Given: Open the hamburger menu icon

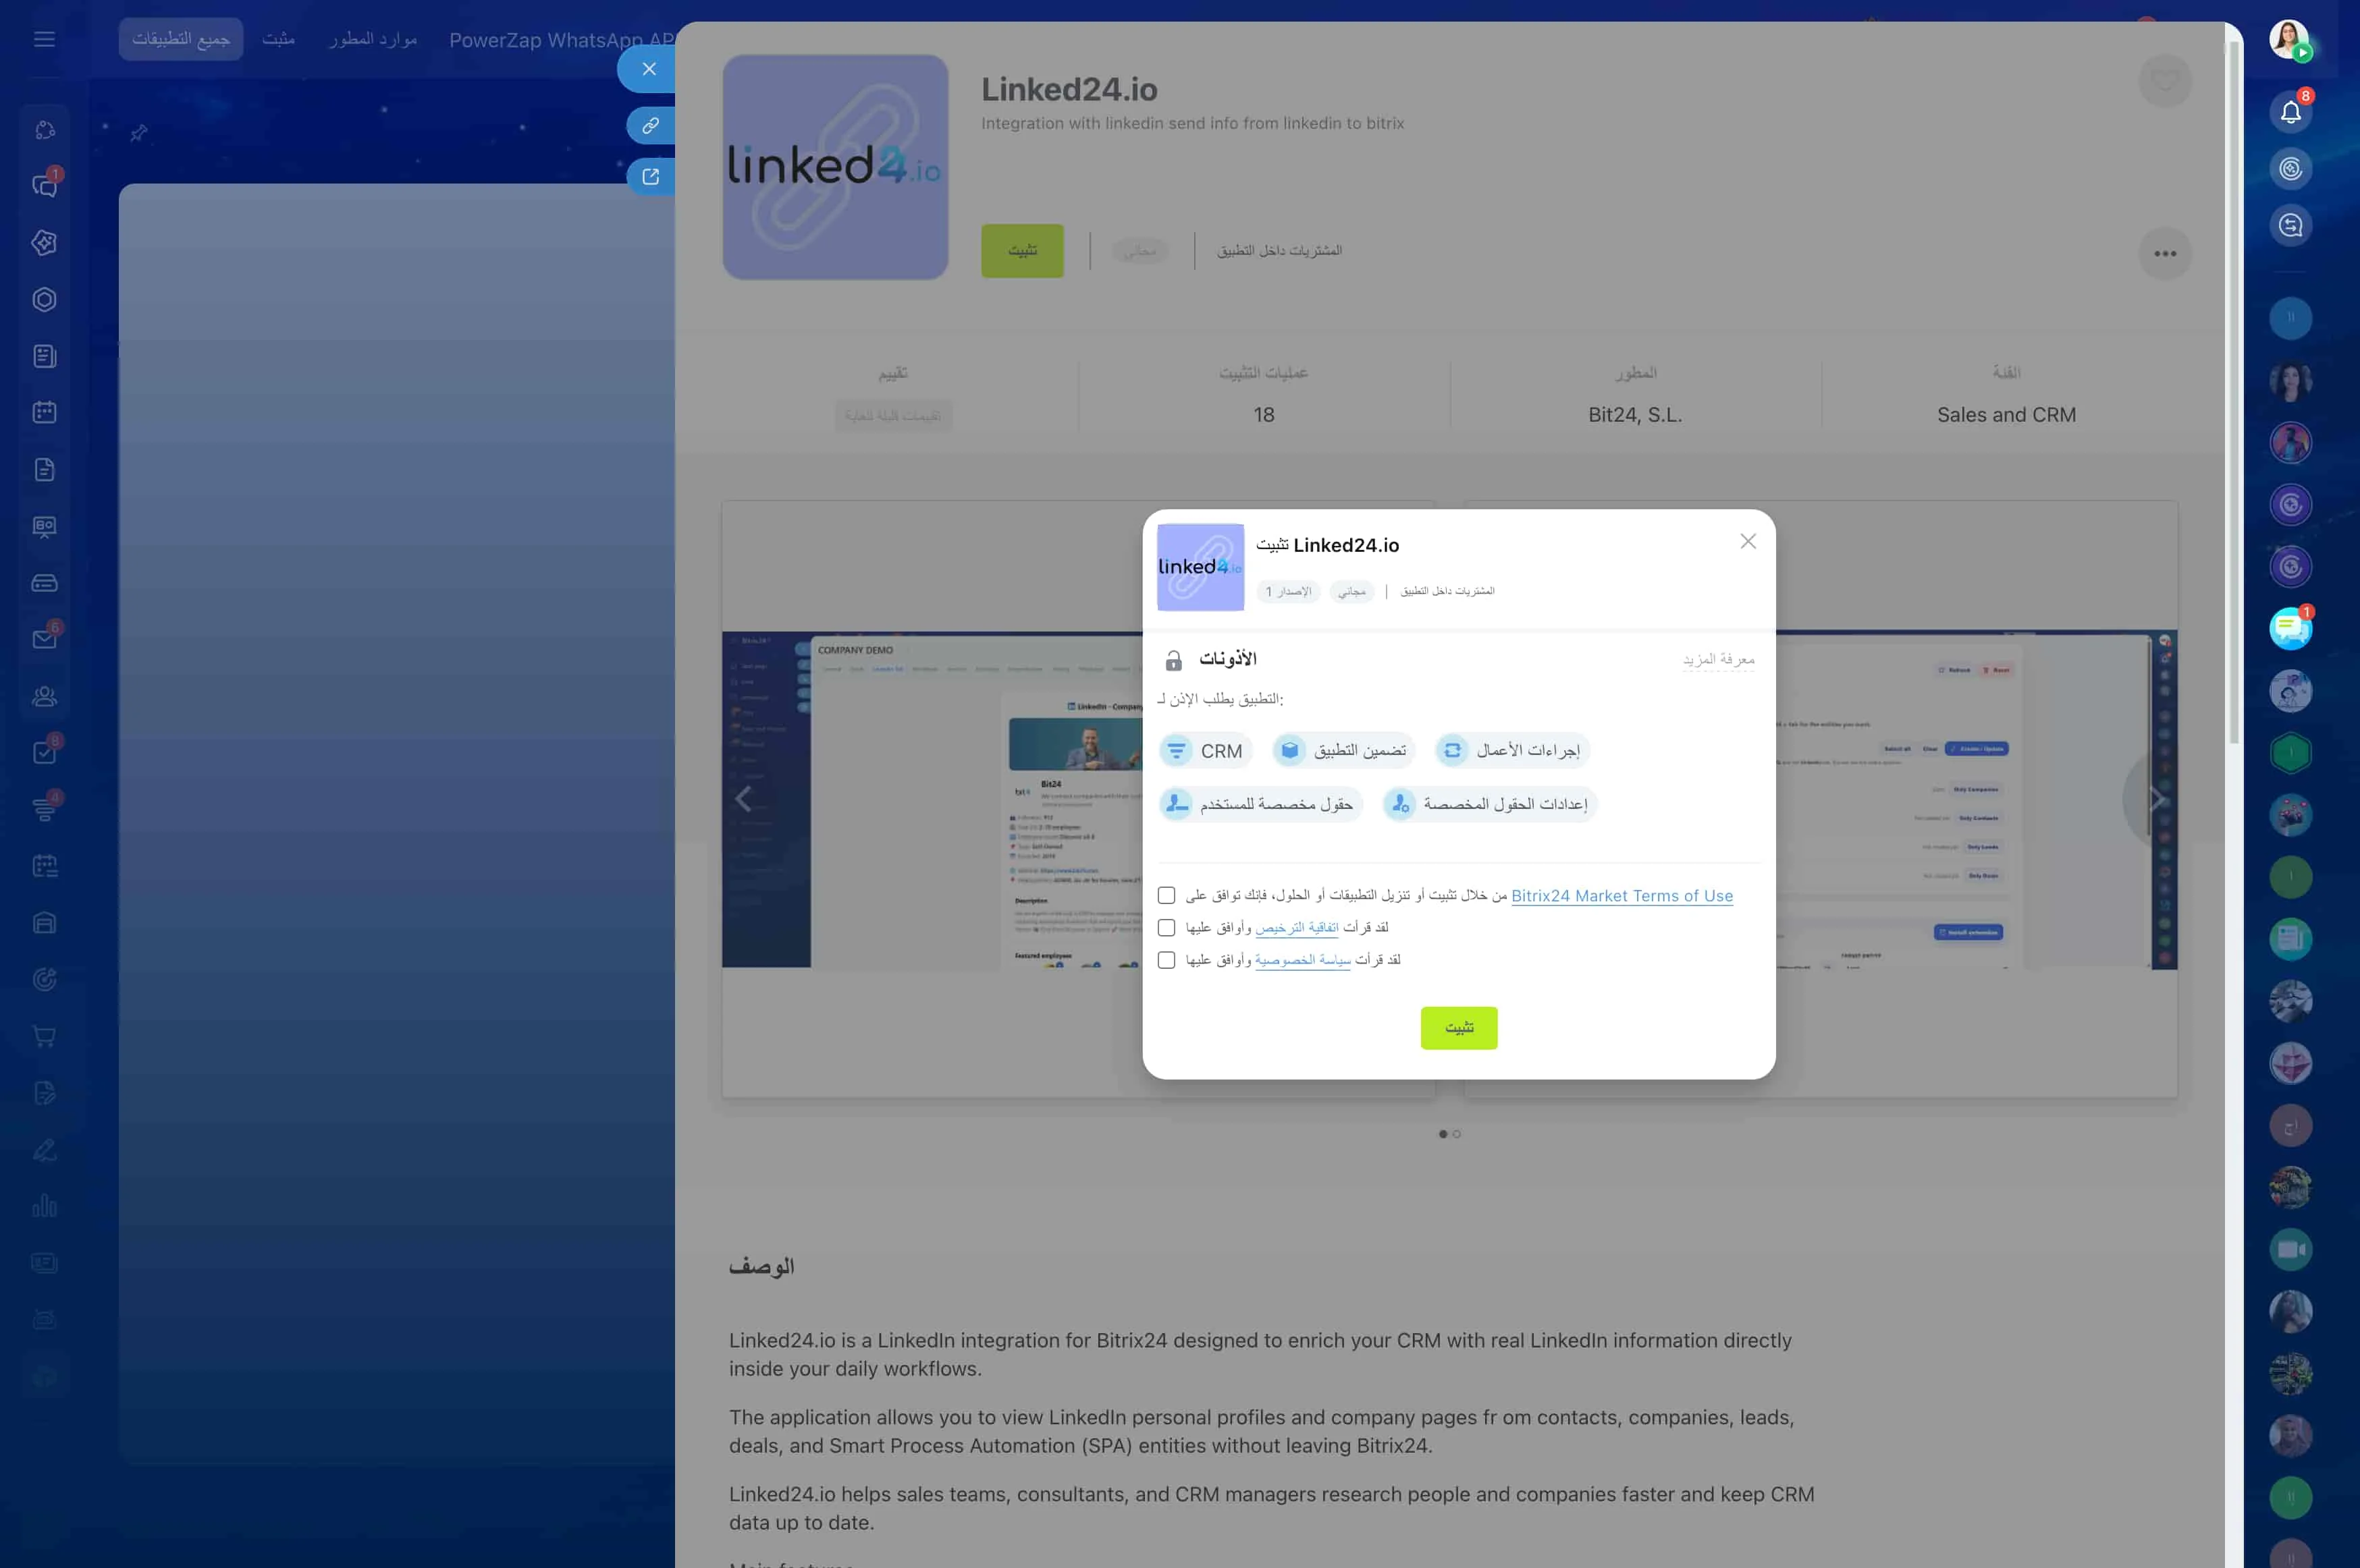Looking at the screenshot, I should click(x=44, y=39).
